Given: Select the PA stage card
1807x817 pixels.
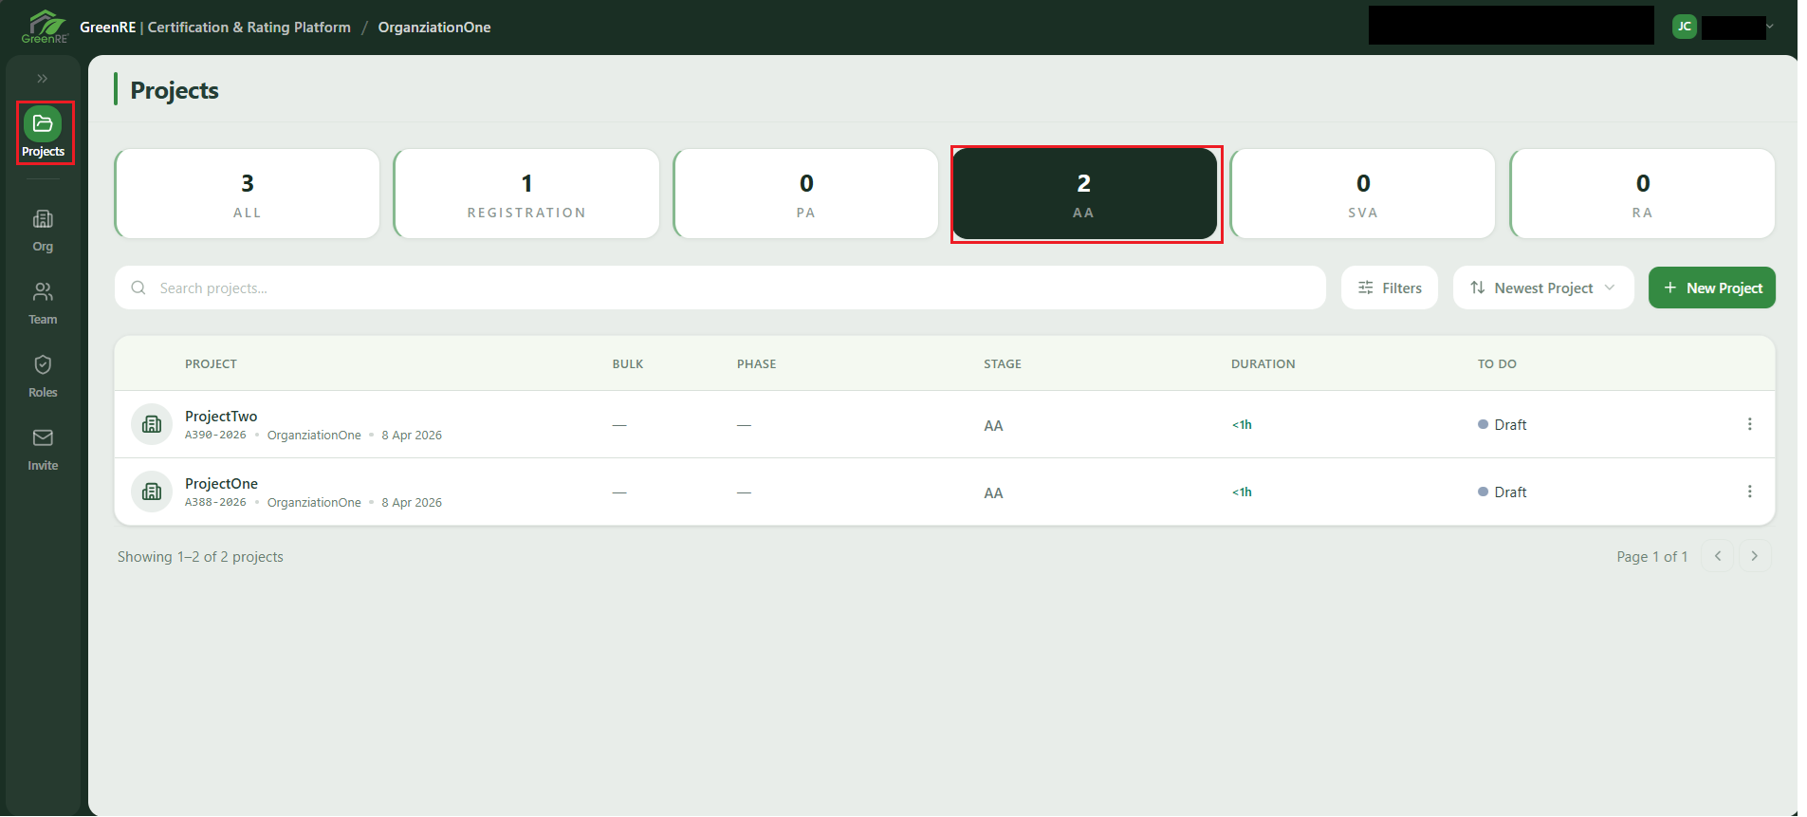Looking at the screenshot, I should tap(806, 194).
